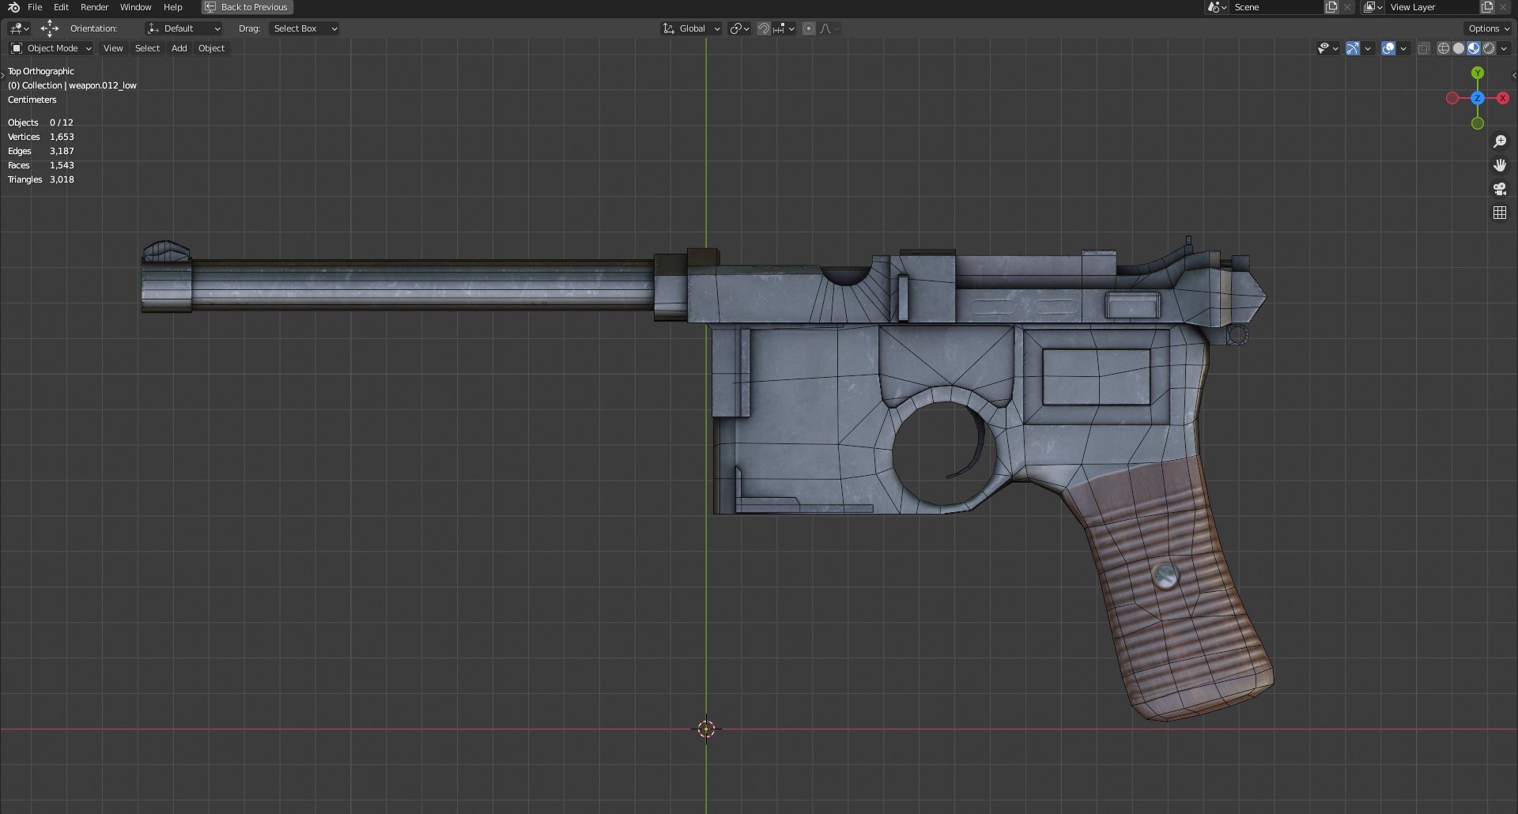Click the Collection weapon.012_low label
Image resolution: width=1518 pixels, height=814 pixels.
(72, 85)
